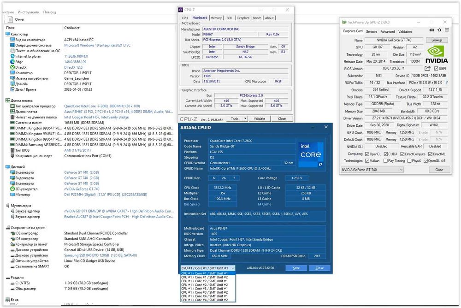461x308 pixels.
Task: Click the Монитор row icon
Action: coord(12,195)
